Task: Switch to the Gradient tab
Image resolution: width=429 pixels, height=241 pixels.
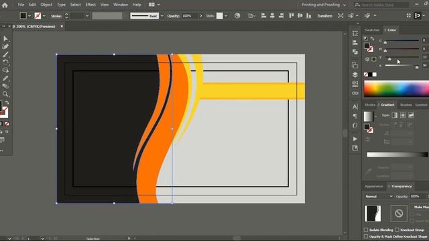Action: point(387,104)
